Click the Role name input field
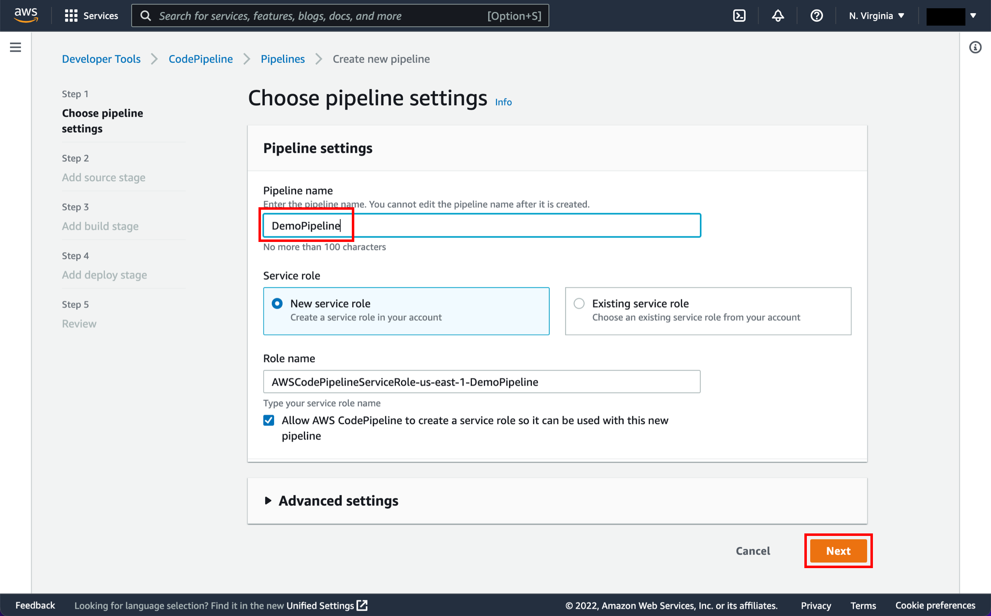 pos(482,381)
